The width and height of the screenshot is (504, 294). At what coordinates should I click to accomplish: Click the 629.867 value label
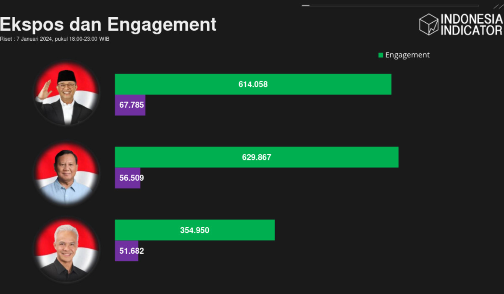click(257, 157)
